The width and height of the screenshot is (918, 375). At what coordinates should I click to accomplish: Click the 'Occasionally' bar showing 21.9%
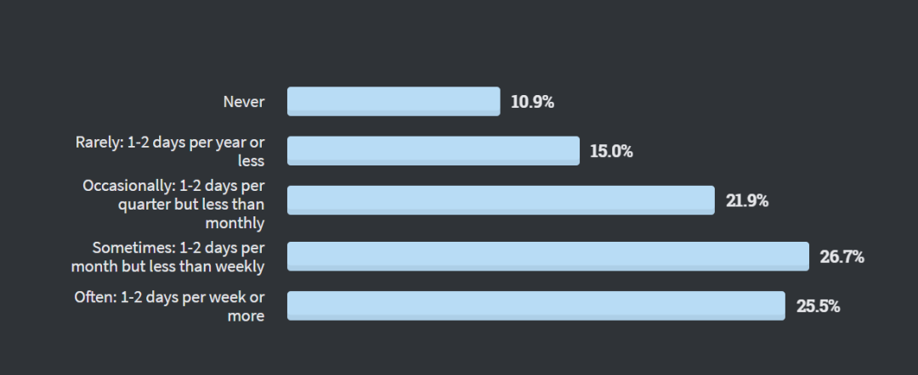(501, 200)
